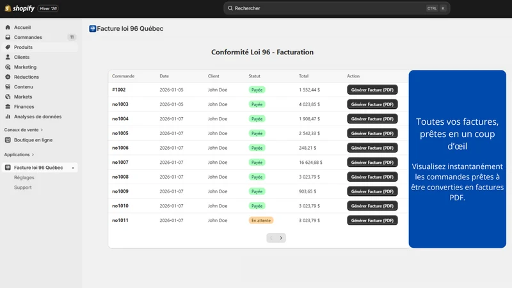512x288 pixels.
Task: Click the blue app icon beside page title
Action: (x=92, y=29)
